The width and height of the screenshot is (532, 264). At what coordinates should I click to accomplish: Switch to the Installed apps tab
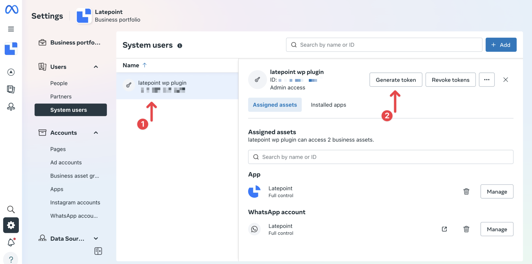click(328, 105)
